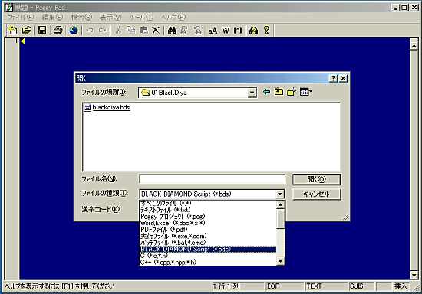Click the binoculars with question mark icon
The image size is (422, 294).
(253, 30)
